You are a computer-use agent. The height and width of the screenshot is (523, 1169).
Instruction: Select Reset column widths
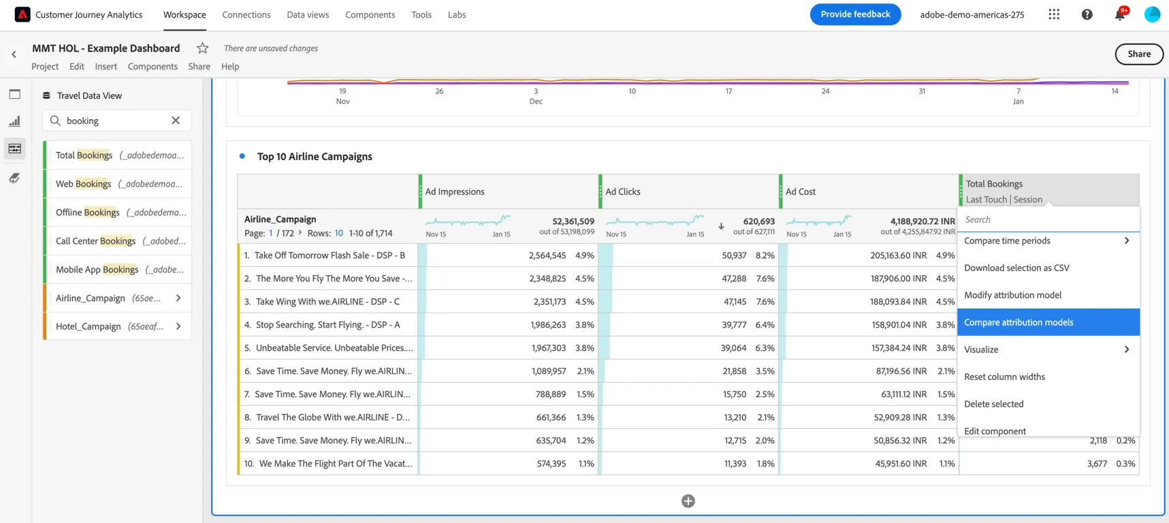1048,377
